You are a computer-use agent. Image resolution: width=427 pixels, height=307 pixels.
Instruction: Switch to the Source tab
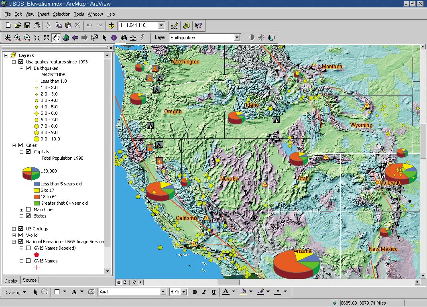click(29, 280)
